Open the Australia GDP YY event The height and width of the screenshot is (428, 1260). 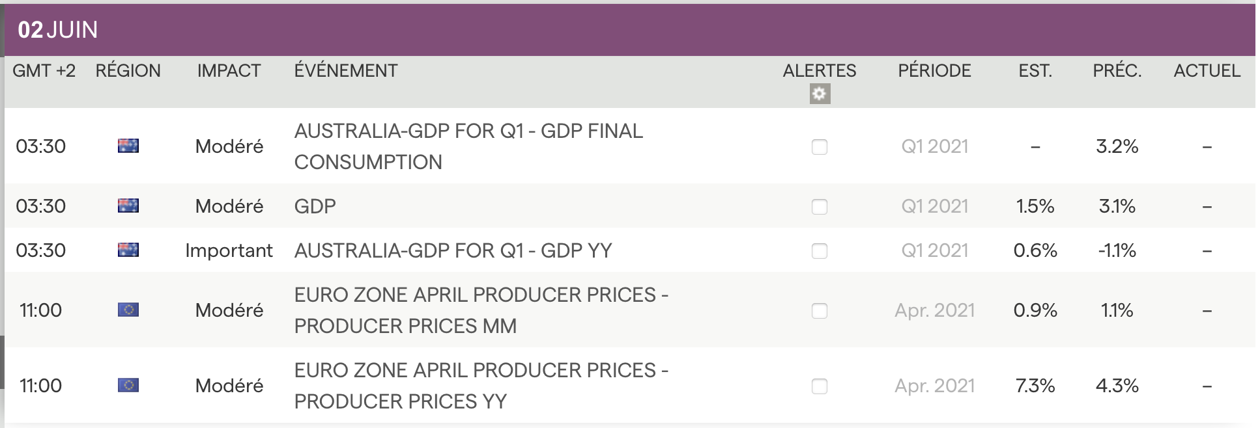click(453, 250)
